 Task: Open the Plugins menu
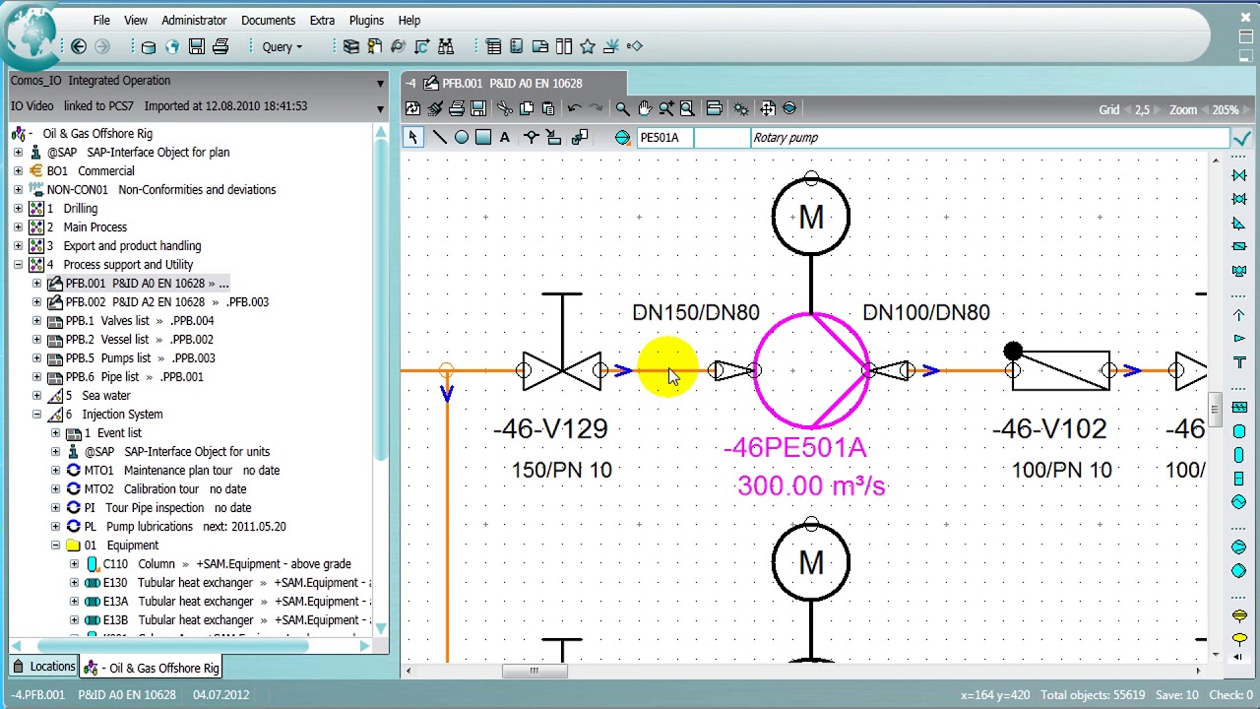coord(366,20)
